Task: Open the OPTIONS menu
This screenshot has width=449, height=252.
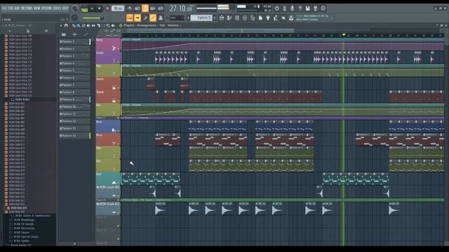Action: point(47,8)
